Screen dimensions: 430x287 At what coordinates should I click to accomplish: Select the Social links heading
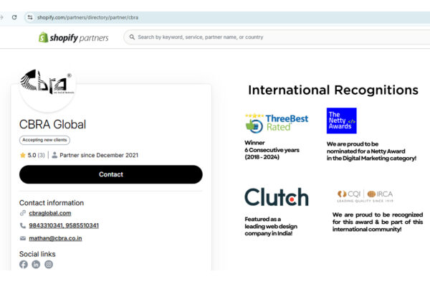tap(37, 254)
